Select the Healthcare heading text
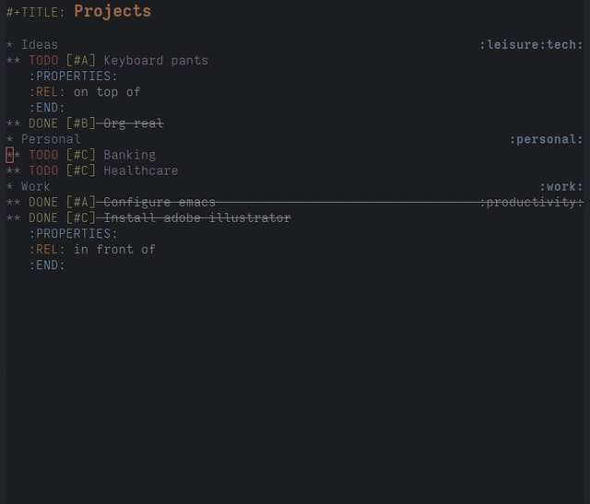Image resolution: width=590 pixels, height=504 pixels. 140,170
